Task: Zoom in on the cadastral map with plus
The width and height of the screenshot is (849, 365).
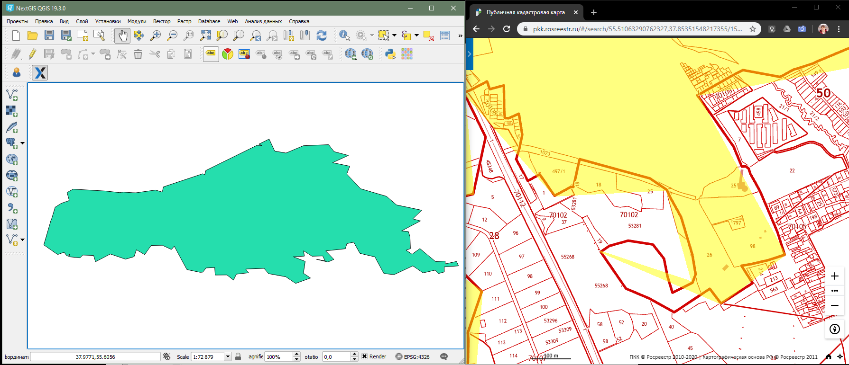Action: (835, 276)
